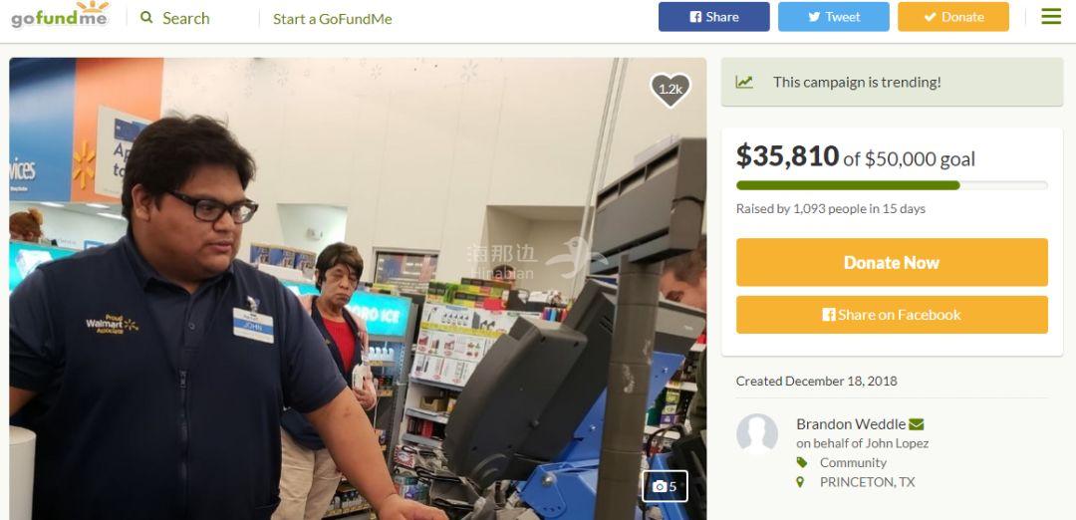Click the search magnifier icon
Image resolution: width=1076 pixels, height=520 pixels.
146,17
